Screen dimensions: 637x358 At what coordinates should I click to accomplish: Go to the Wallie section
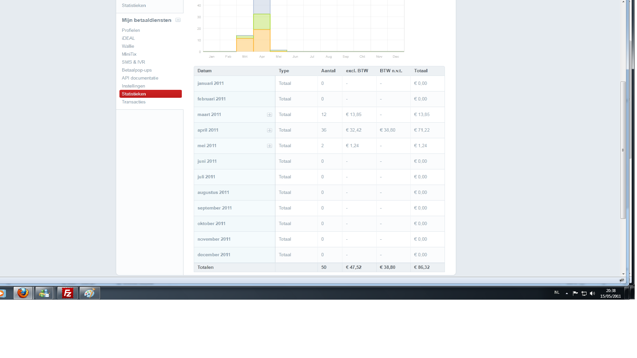[128, 46]
